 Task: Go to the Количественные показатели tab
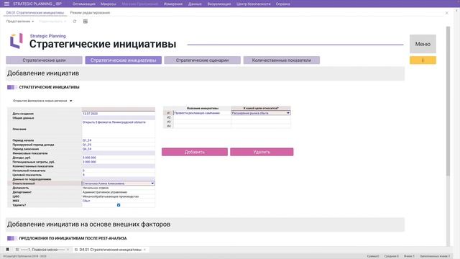point(282,60)
